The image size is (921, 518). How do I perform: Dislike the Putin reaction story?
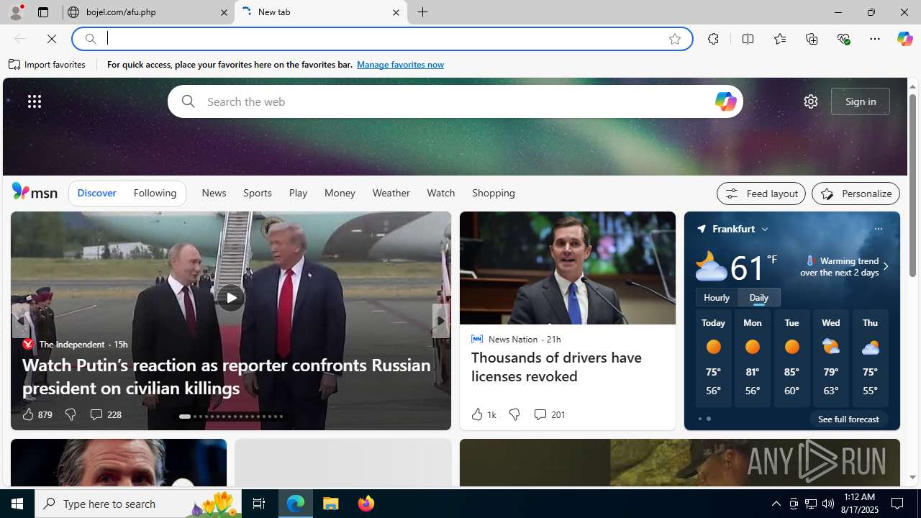(70, 414)
